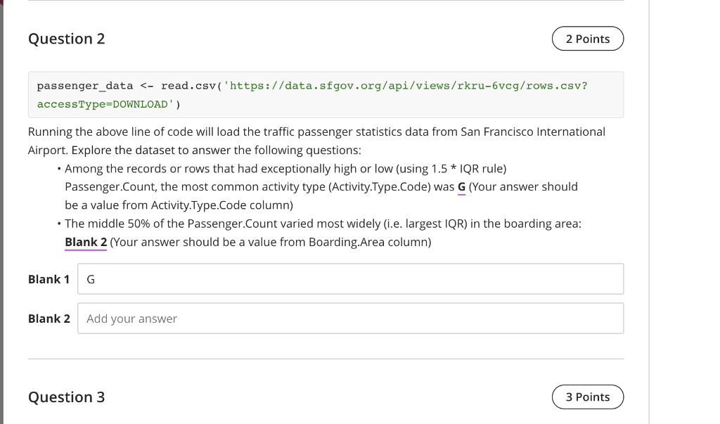Select the Question 2 heading
720x424 pixels.
coord(67,39)
